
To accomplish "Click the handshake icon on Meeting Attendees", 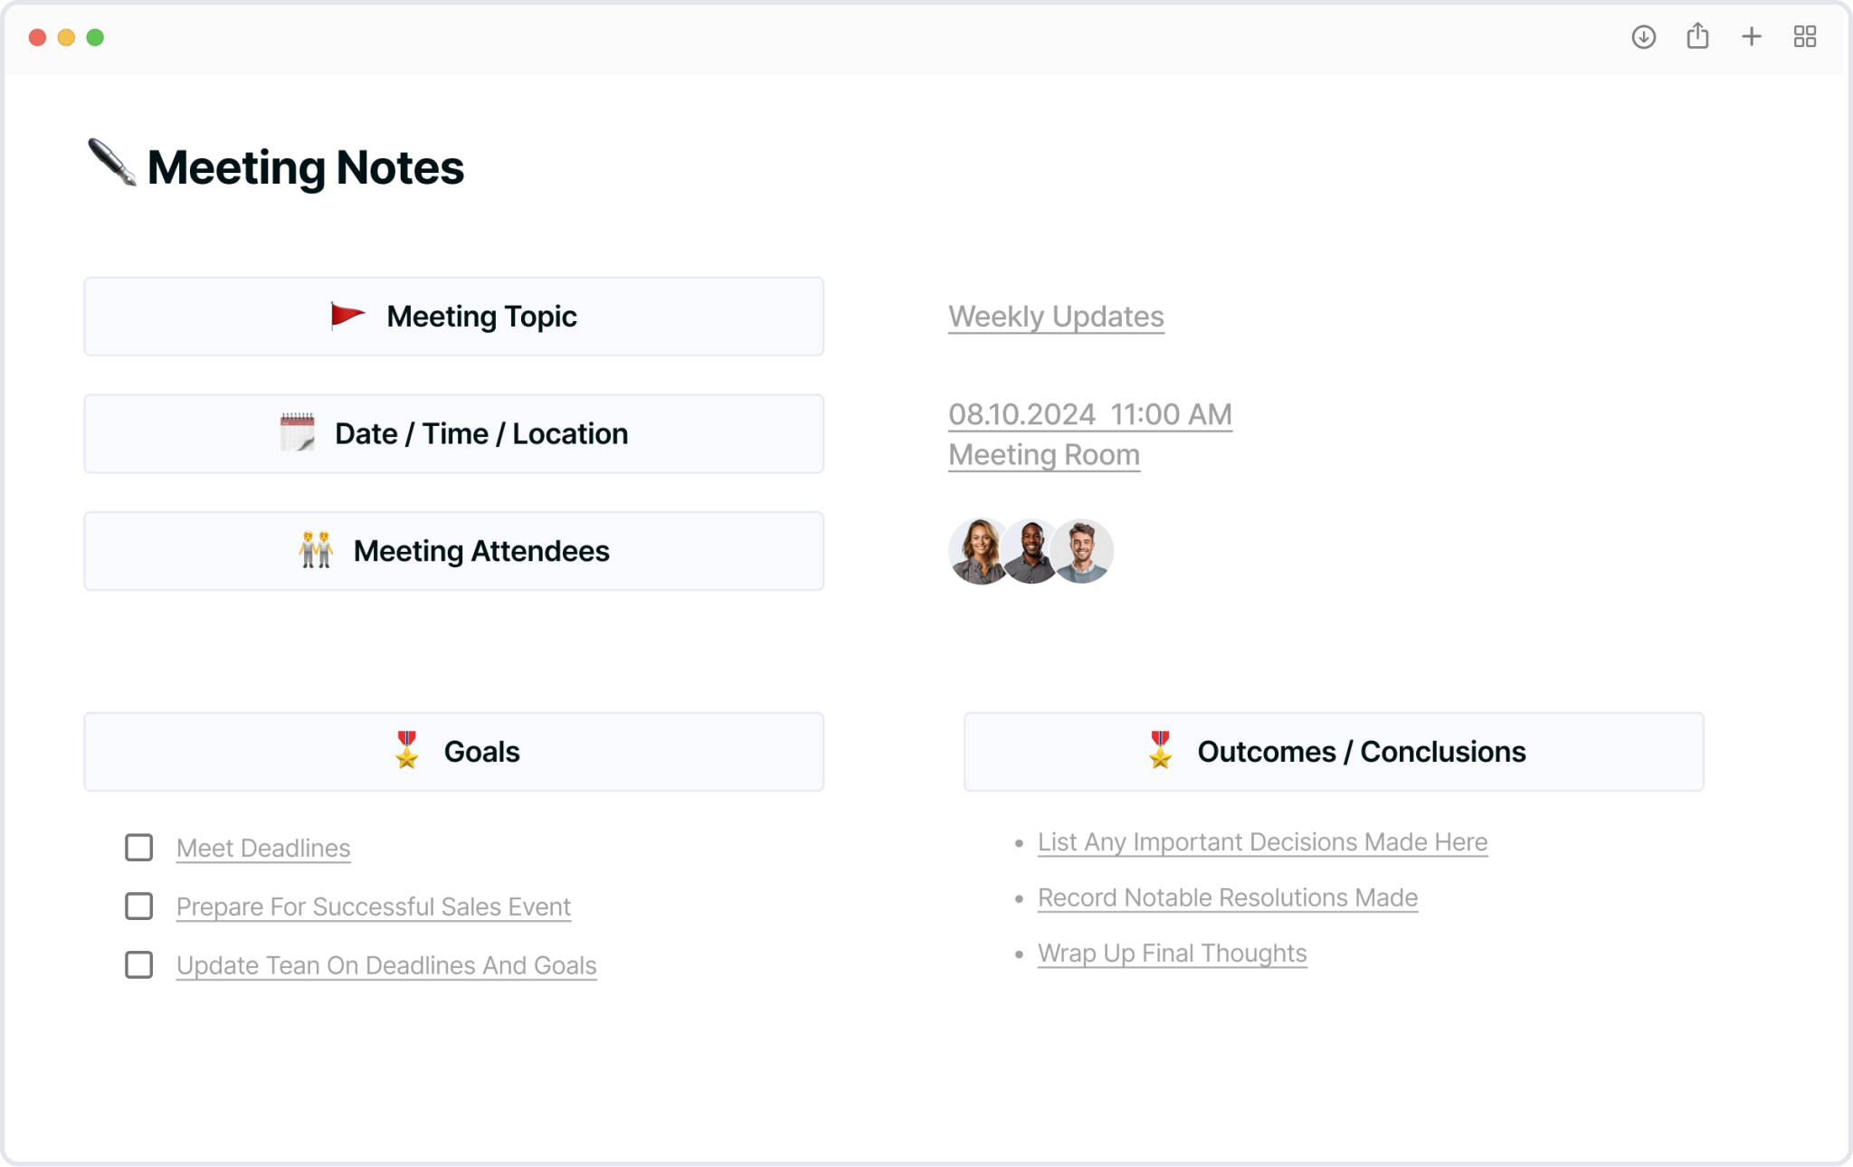I will pos(315,550).
